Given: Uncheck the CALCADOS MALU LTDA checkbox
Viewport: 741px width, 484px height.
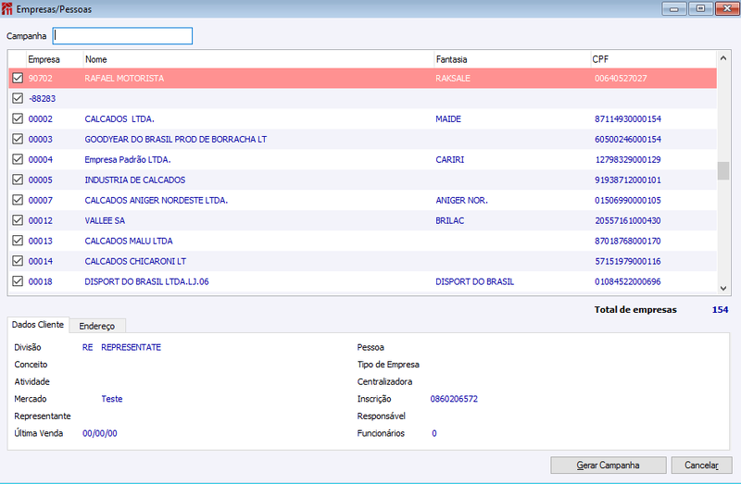Looking at the screenshot, I should click(x=18, y=241).
